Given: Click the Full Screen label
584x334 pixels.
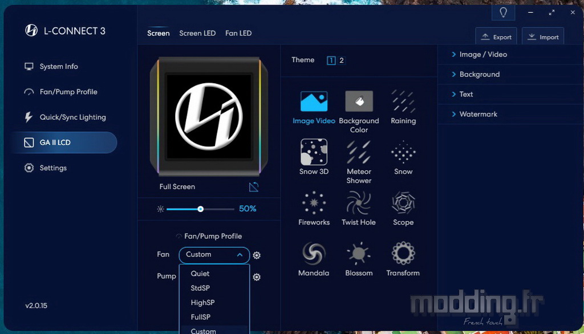Looking at the screenshot, I should pyautogui.click(x=177, y=186).
